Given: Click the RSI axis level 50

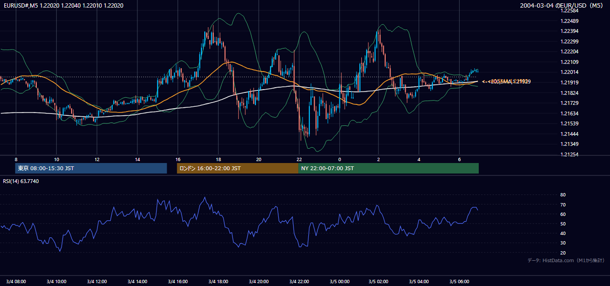Looking at the screenshot, I should click(563, 224).
